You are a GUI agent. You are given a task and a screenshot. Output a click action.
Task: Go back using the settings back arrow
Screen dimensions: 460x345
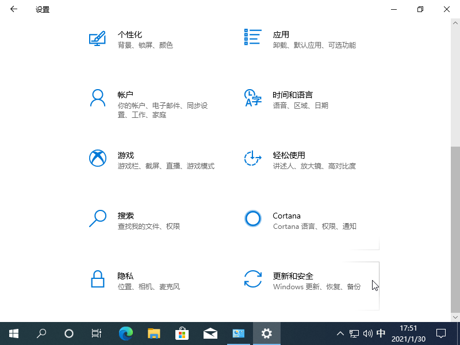pyautogui.click(x=14, y=9)
